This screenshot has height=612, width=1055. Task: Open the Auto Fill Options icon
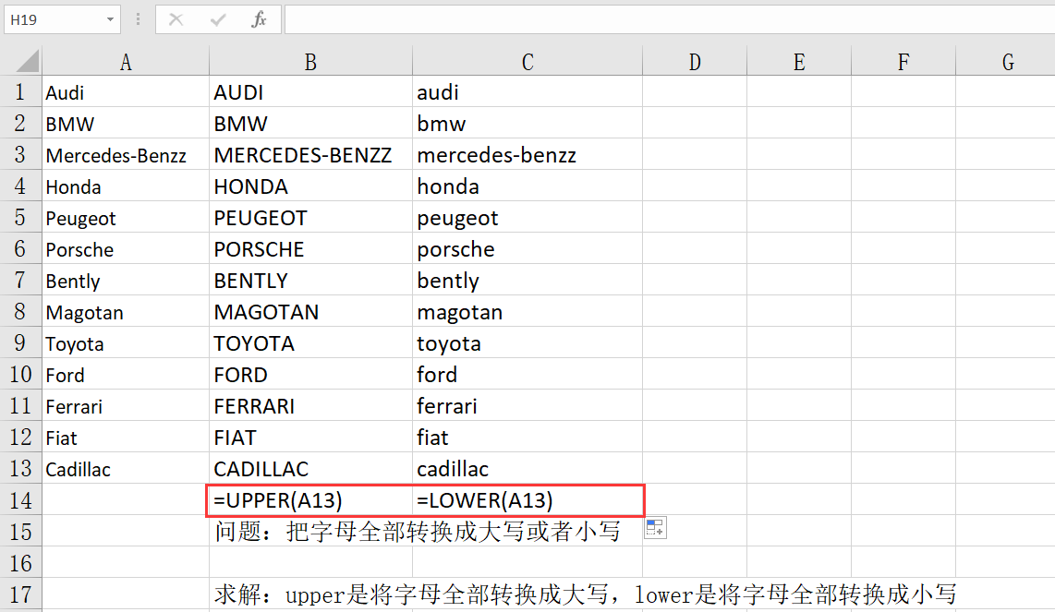point(655,528)
